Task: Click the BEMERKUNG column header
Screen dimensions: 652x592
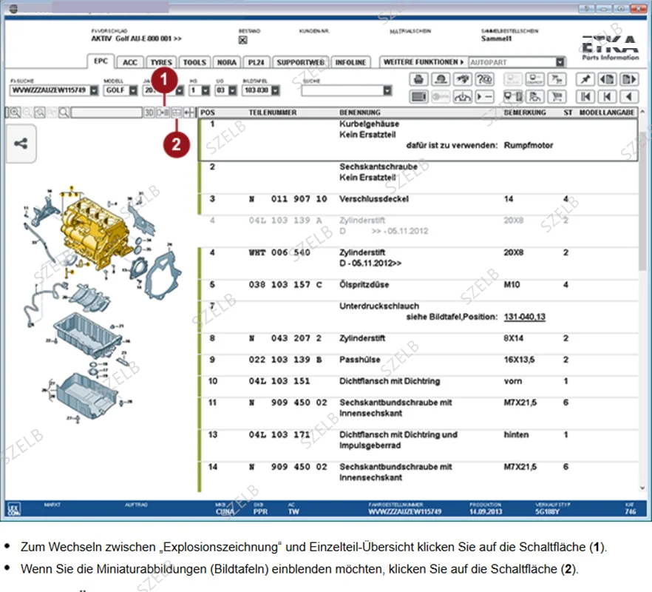Action: [525, 112]
